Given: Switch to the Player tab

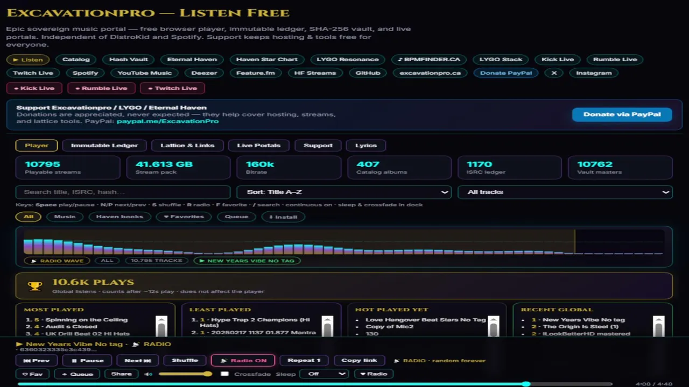Looking at the screenshot, I should coord(37,145).
